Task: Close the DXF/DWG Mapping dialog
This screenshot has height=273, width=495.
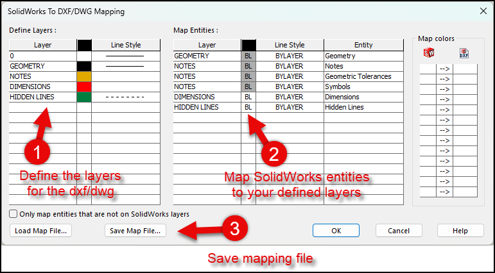Action: coord(483,12)
